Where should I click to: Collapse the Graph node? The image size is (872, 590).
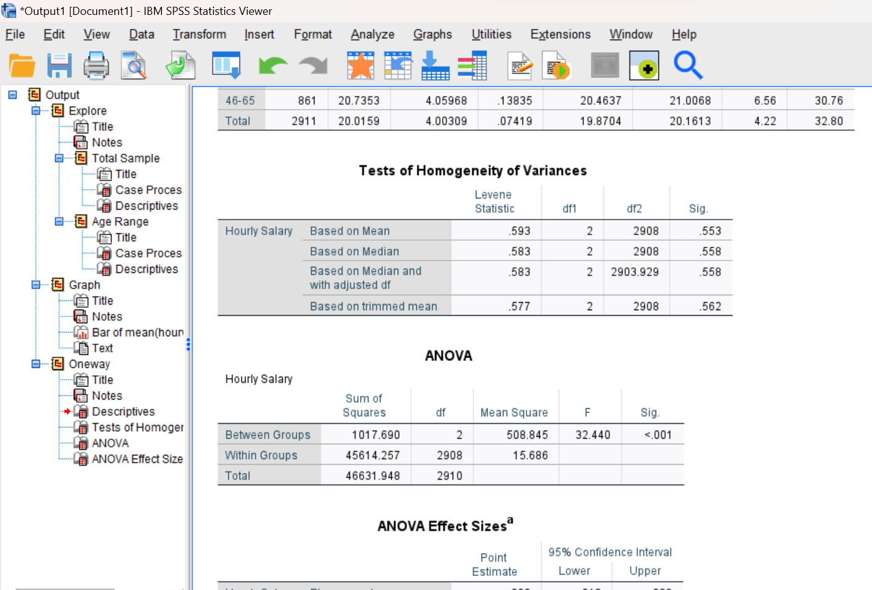pyautogui.click(x=36, y=285)
